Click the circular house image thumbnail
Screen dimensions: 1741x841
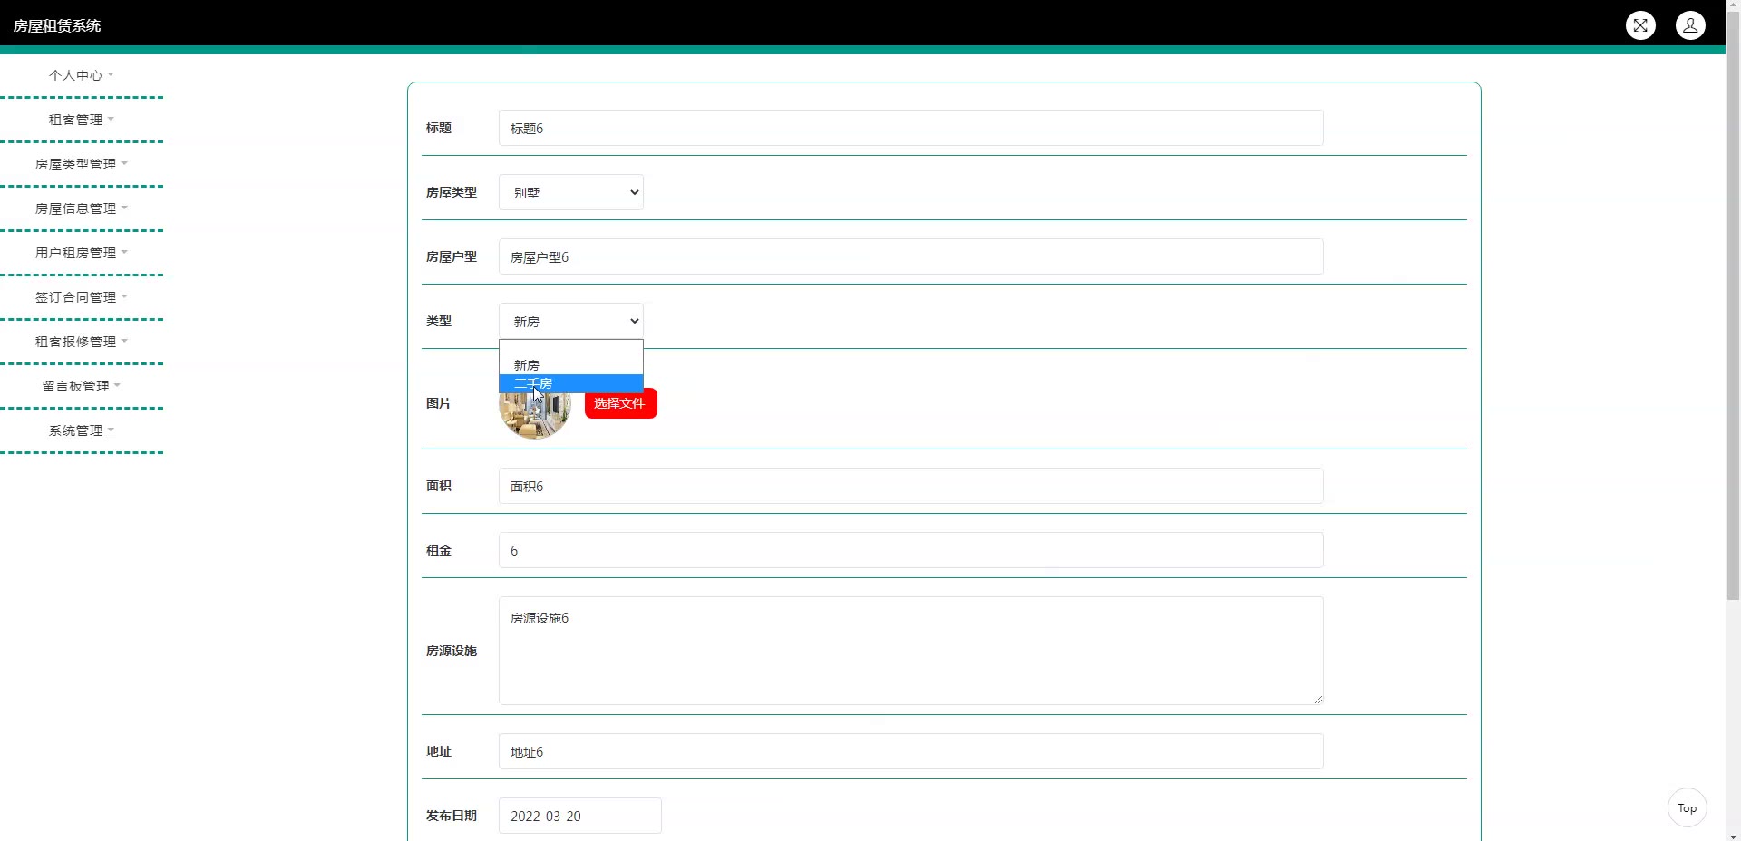535,415
